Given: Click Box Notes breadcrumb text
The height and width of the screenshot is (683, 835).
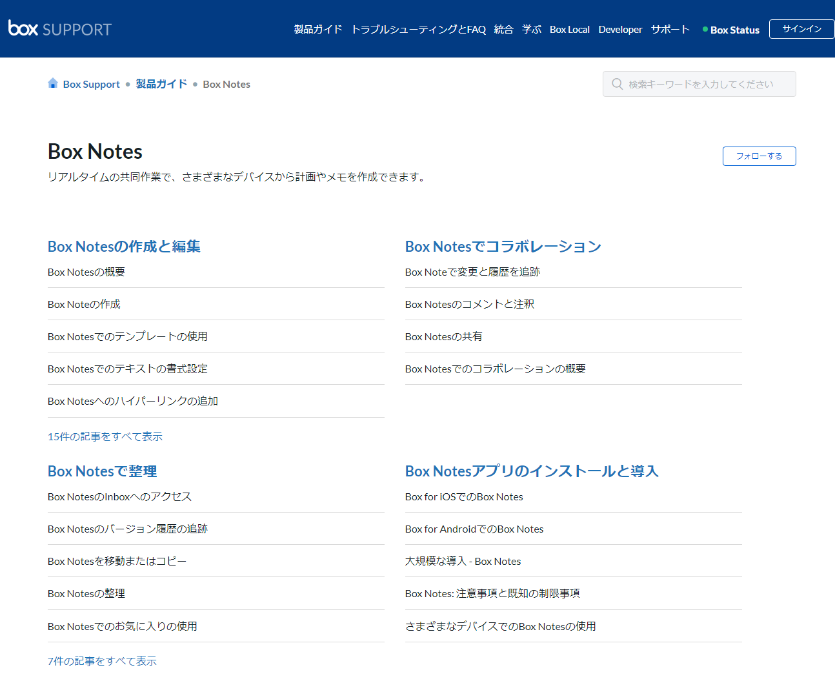Looking at the screenshot, I should pos(226,84).
